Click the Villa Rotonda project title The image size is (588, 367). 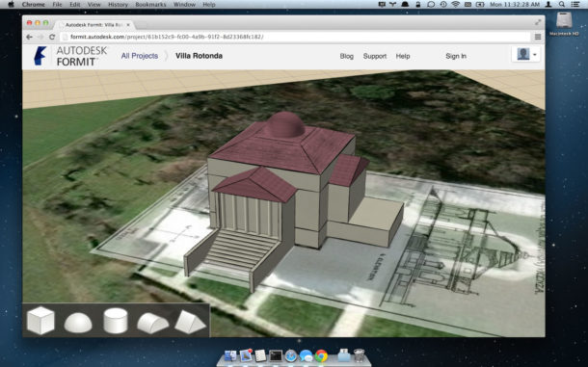click(x=199, y=56)
